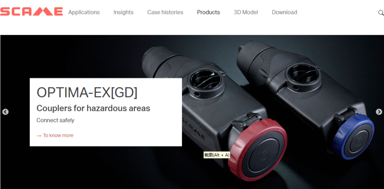This screenshot has height=189, width=384.
Task: Click the hexagon emblem on the red cap
Action: click(264, 155)
